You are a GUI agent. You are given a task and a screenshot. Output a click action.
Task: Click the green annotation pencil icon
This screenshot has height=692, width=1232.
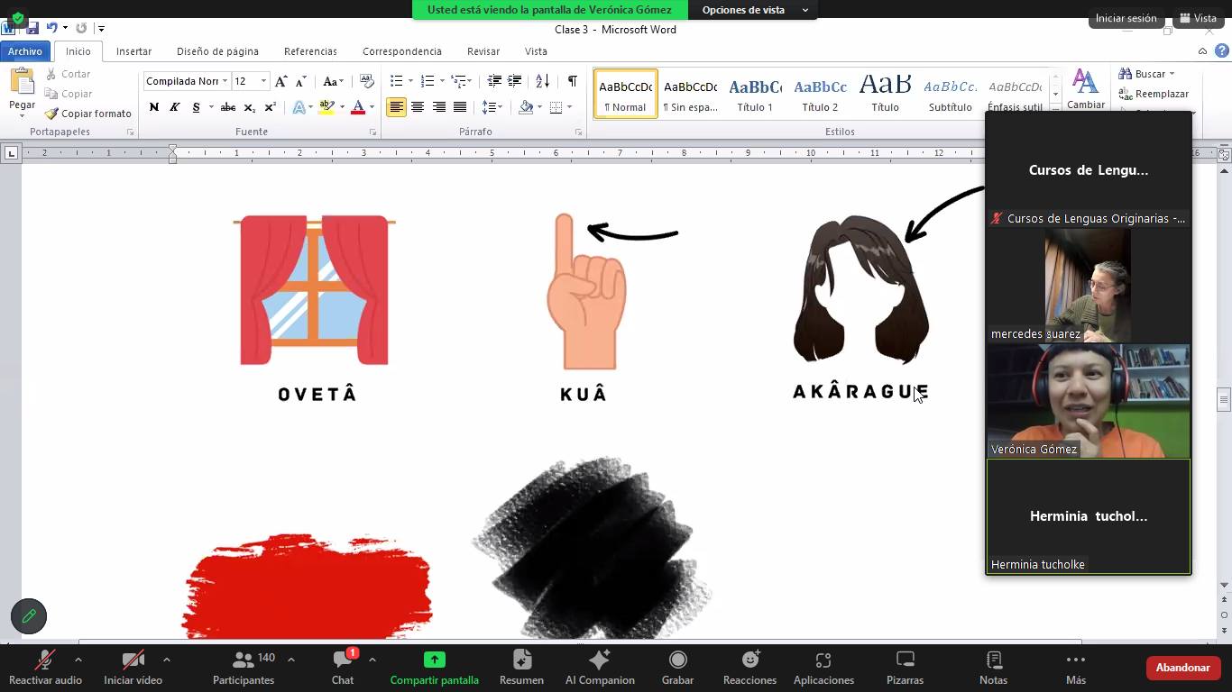click(29, 616)
